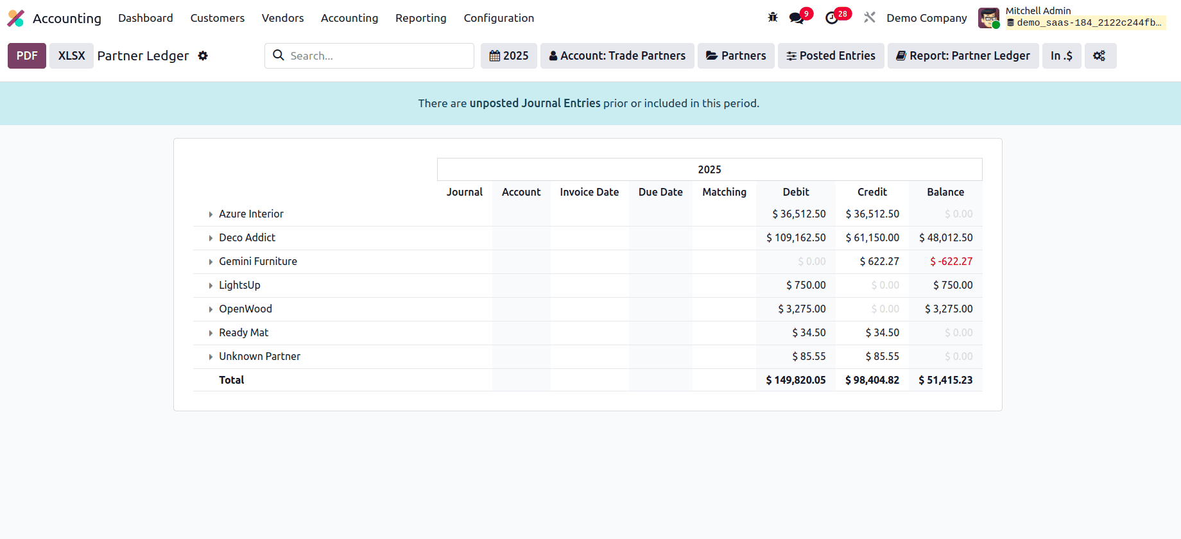This screenshot has height=539, width=1181.
Task: Click the wrench and screwdriver tools icon
Action: [x=870, y=17]
